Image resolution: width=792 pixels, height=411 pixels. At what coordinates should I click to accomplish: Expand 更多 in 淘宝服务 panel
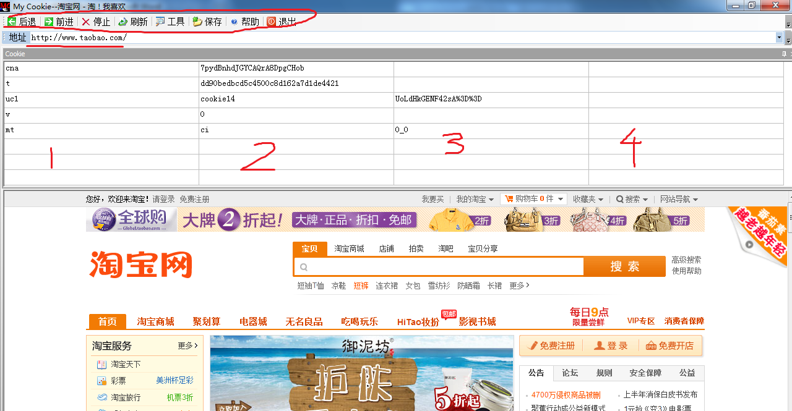pos(188,345)
